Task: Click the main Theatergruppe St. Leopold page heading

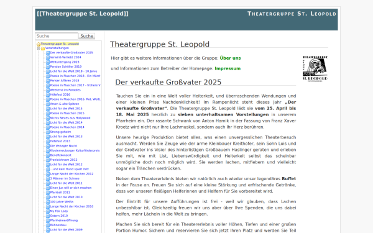Action: (160, 44)
